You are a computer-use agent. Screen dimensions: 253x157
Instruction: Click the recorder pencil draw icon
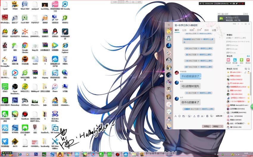coord(237,4)
